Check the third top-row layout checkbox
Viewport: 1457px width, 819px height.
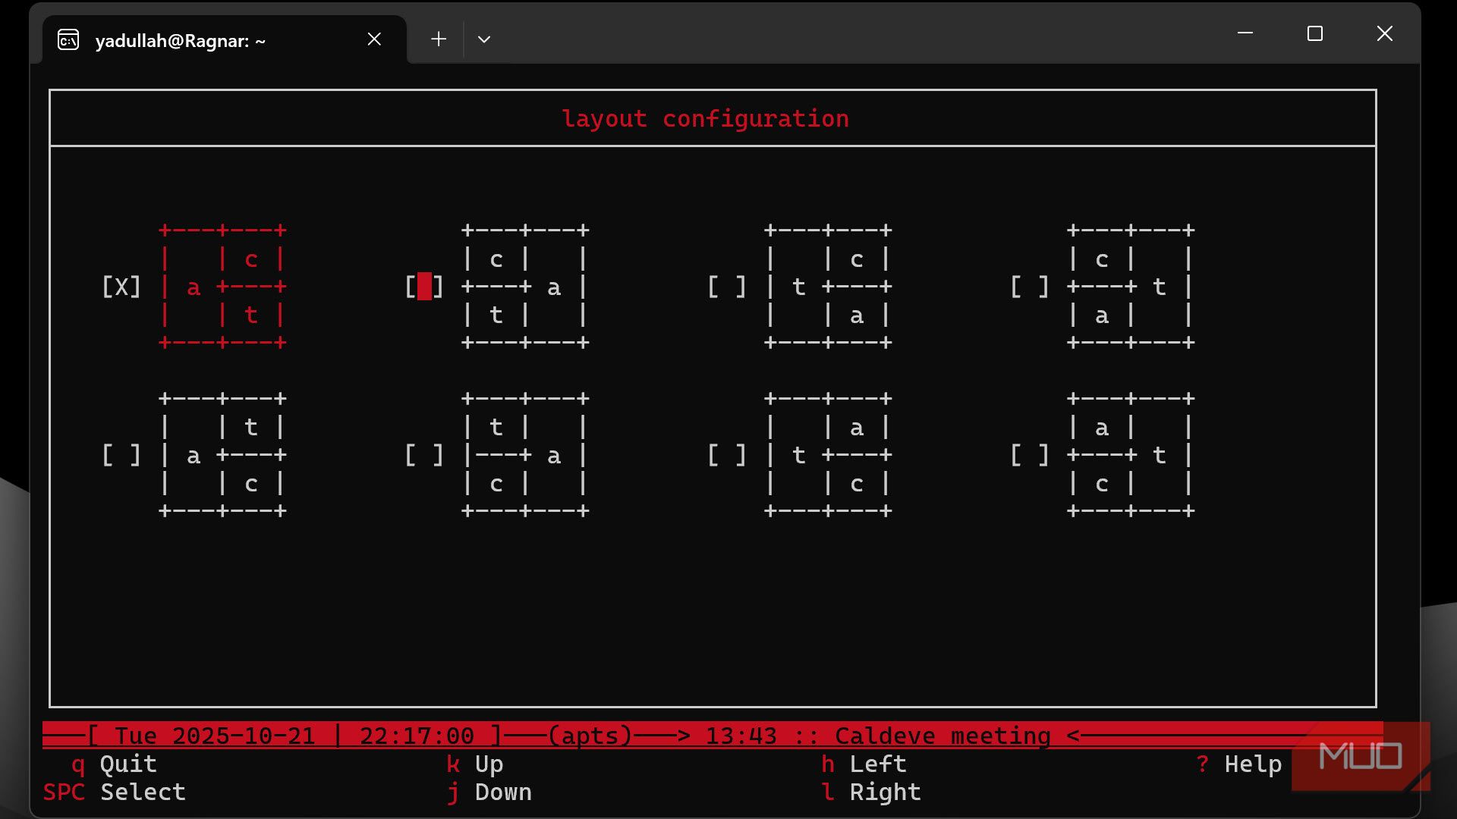pyautogui.click(x=727, y=287)
